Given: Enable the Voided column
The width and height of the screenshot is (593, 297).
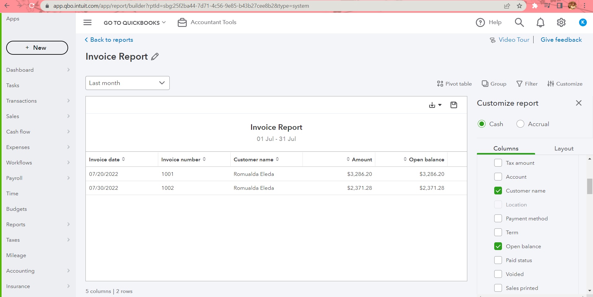Looking at the screenshot, I should click(x=498, y=274).
